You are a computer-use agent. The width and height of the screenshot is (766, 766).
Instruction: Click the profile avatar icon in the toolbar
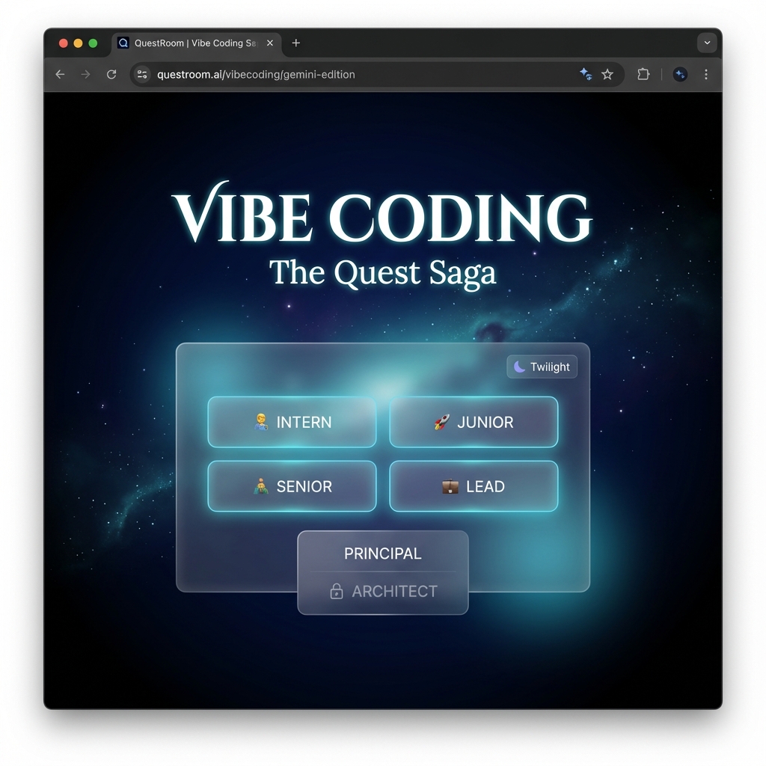[x=680, y=74]
